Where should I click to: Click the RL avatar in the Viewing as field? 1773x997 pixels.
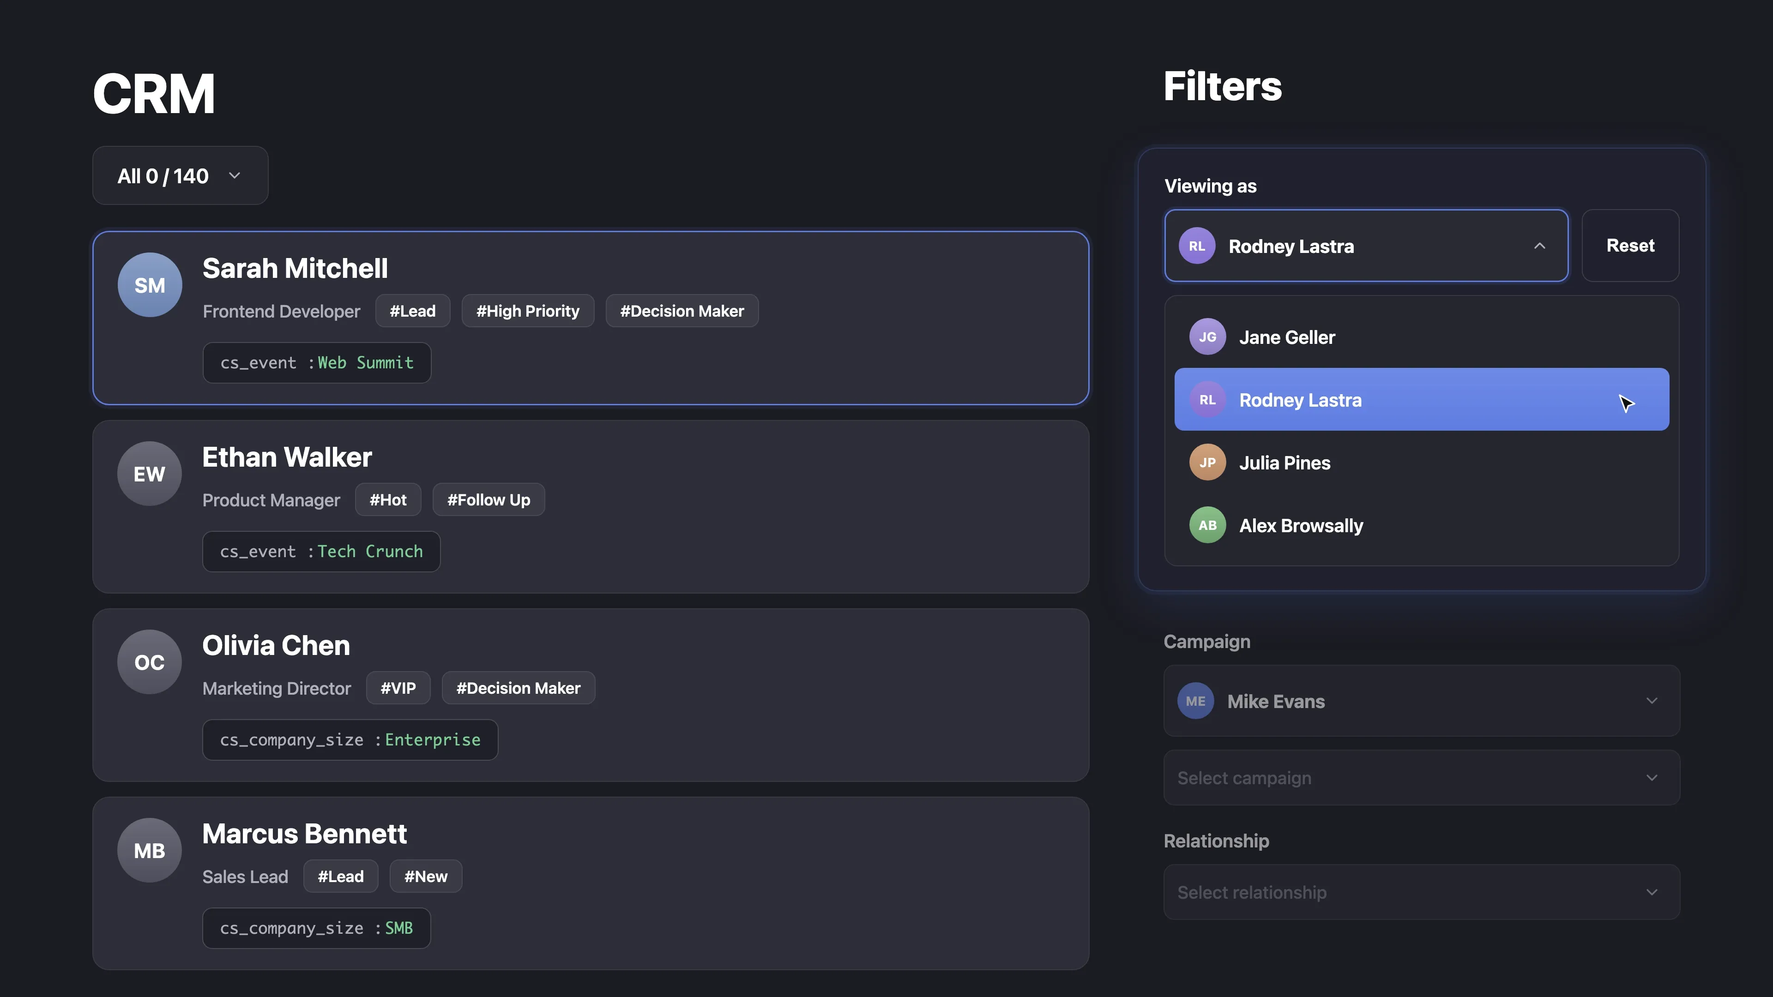[1197, 246]
